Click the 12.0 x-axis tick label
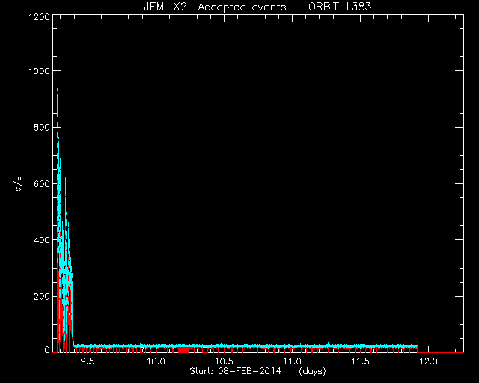This screenshot has height=383, width=479. click(428, 361)
